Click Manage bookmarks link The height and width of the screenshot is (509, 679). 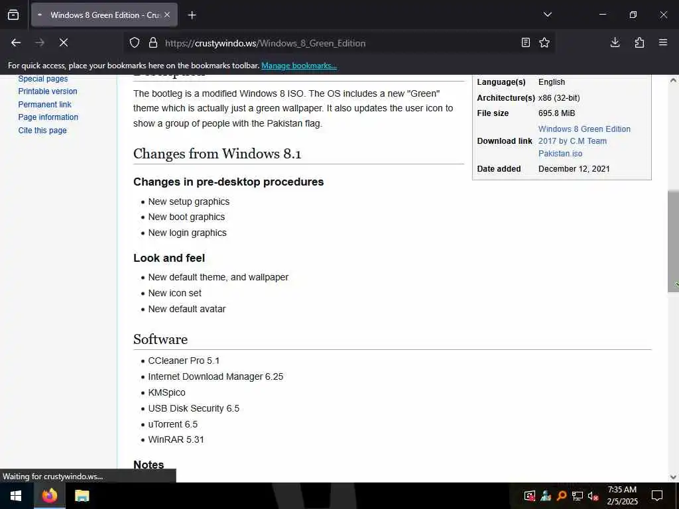(x=299, y=66)
